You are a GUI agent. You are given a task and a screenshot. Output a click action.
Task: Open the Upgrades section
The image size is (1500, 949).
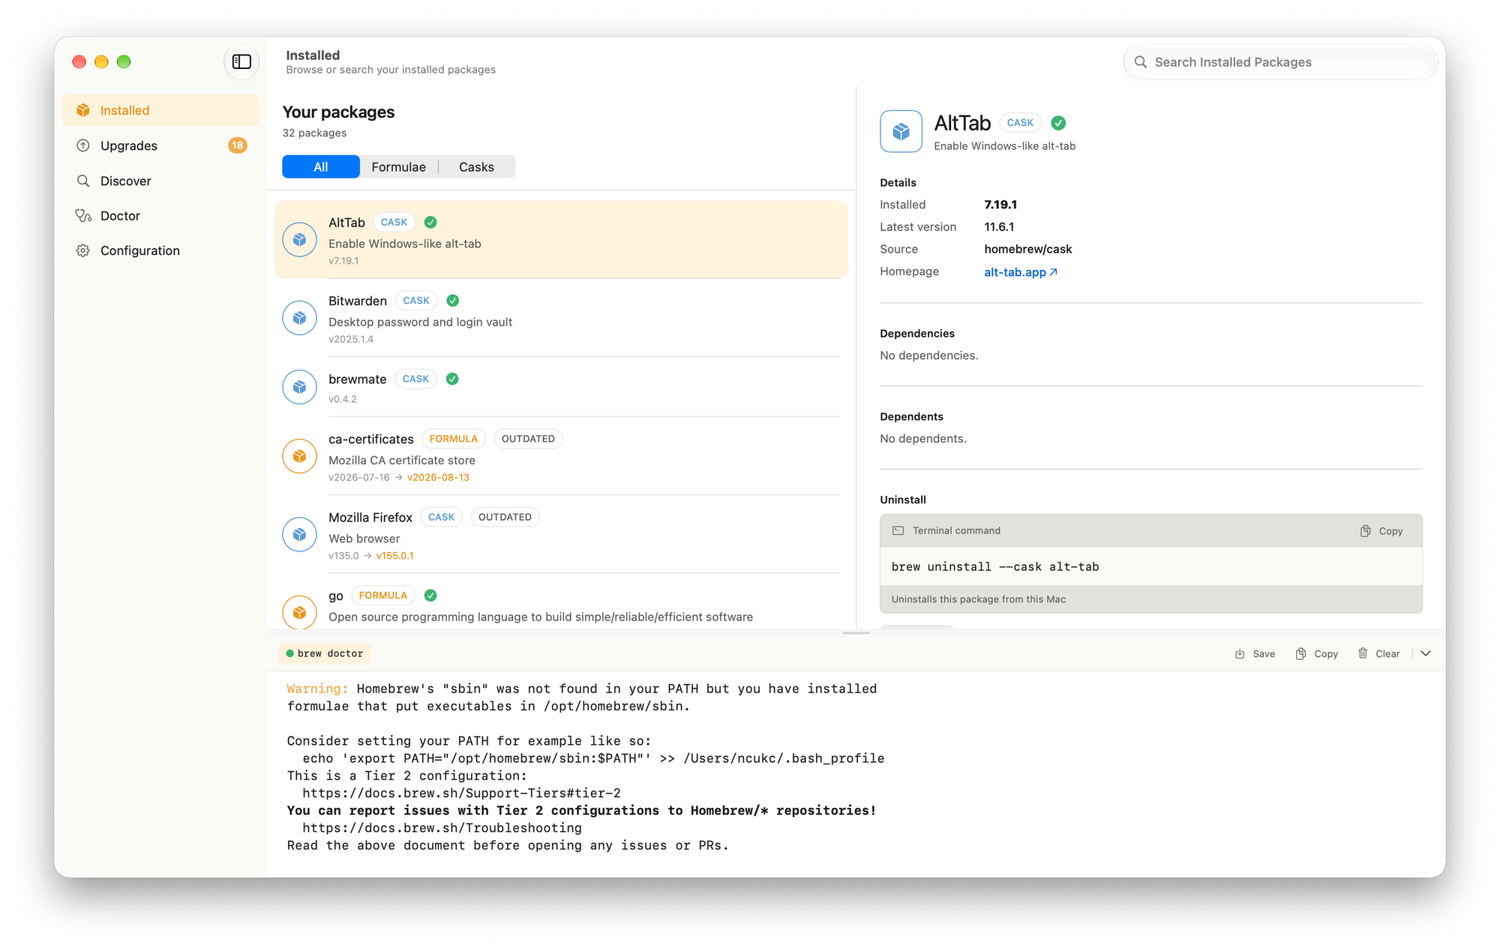pyautogui.click(x=160, y=146)
